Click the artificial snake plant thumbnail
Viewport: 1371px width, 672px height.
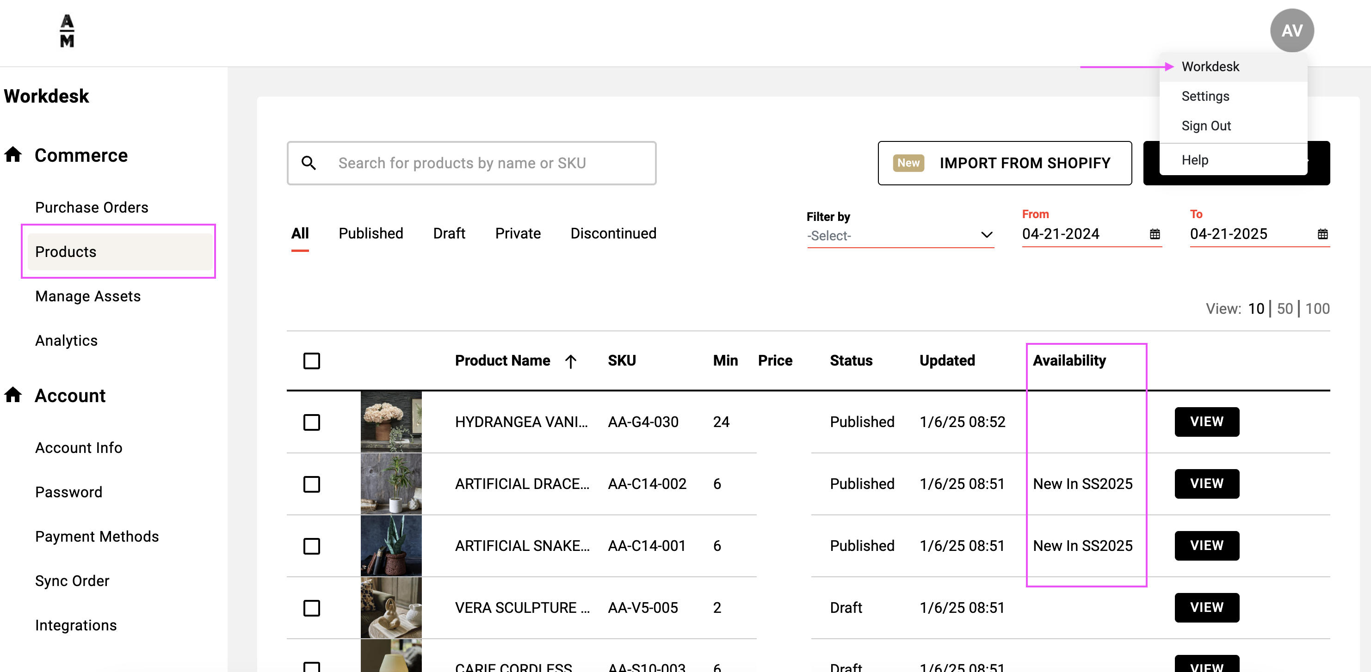(391, 546)
